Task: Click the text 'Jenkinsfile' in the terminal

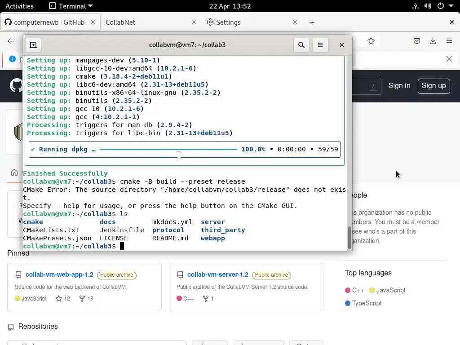Action: (x=122, y=230)
